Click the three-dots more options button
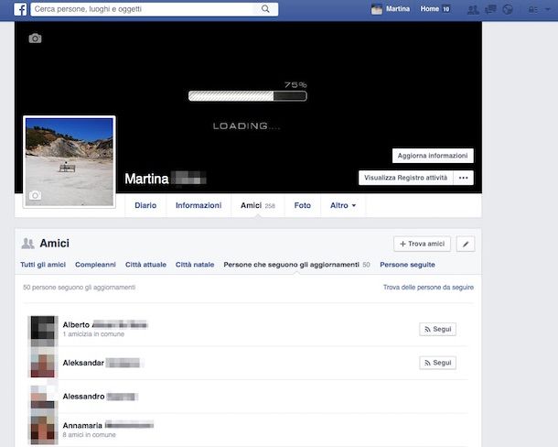 coord(464,178)
